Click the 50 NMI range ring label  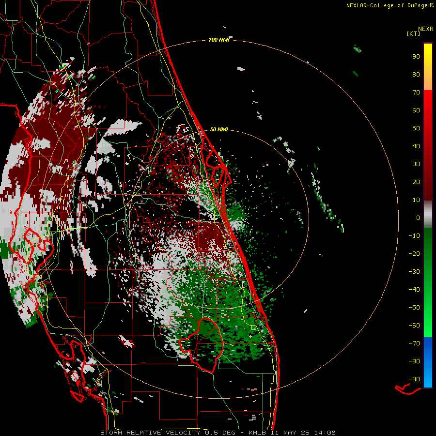point(219,129)
